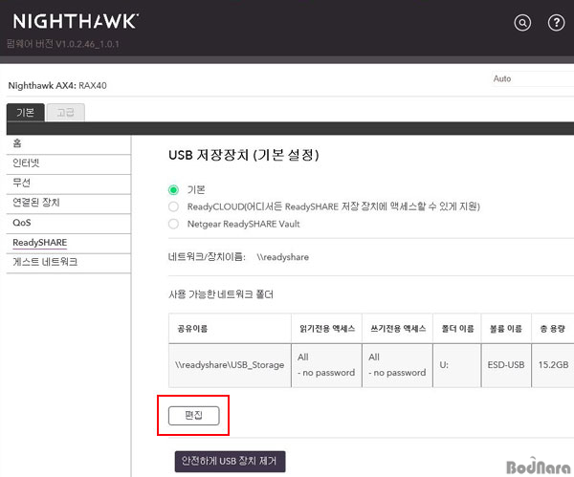Viewport: 574px width, 477px height.
Task: Click 안전하게 USB 장치 제거 button
Action: click(230, 462)
